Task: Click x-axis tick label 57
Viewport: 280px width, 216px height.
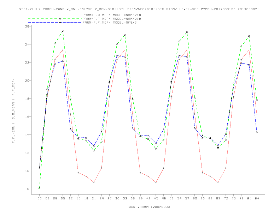Action: pos(187,198)
